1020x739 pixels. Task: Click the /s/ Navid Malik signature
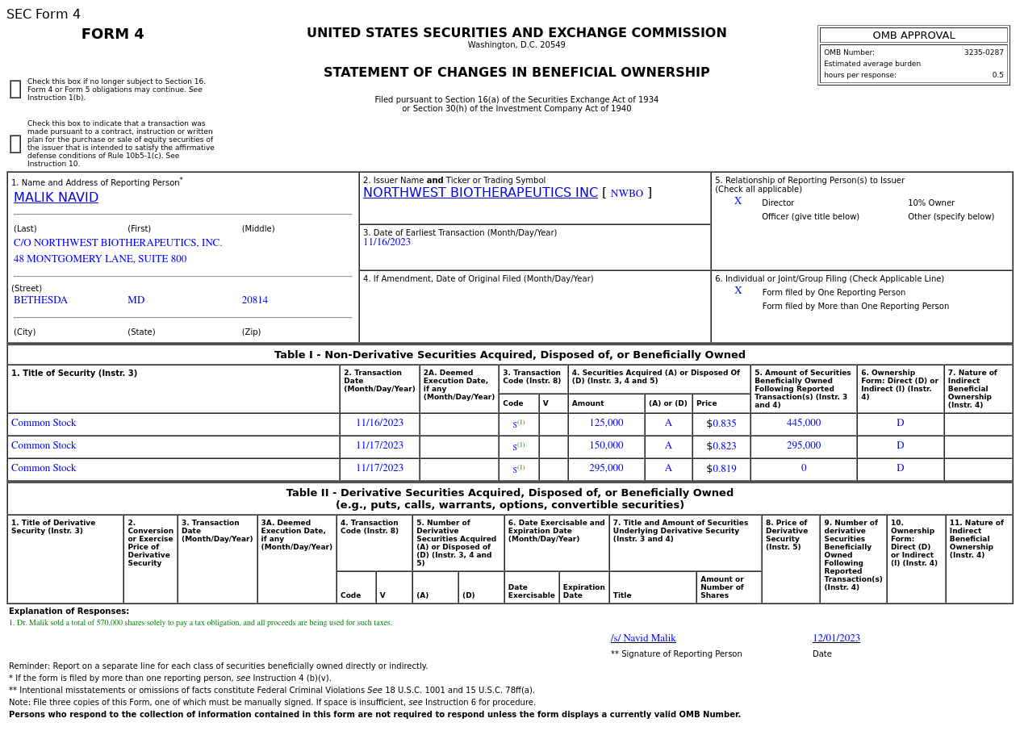643,638
